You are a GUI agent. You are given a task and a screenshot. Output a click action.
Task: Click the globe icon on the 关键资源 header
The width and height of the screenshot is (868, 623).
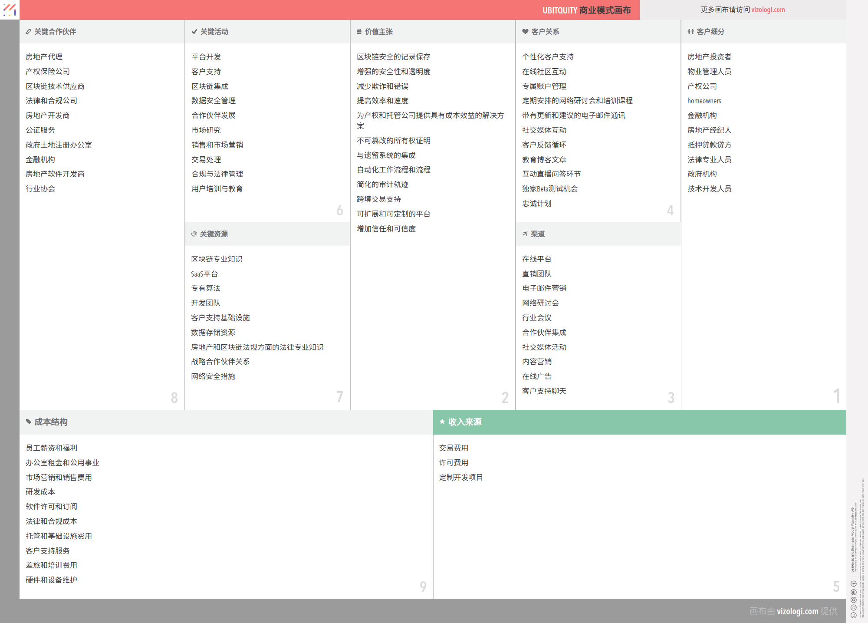194,234
